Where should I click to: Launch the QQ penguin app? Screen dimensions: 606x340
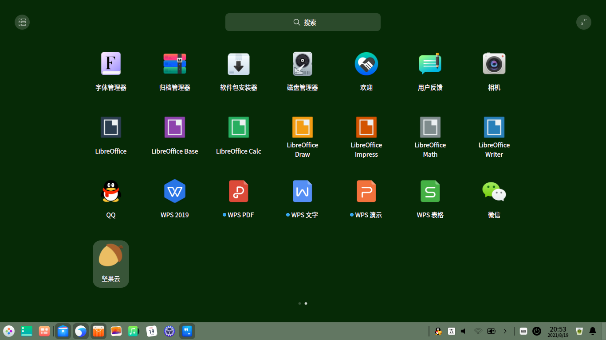(111, 191)
